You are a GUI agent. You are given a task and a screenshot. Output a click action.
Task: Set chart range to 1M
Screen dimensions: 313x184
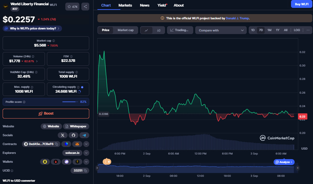pos(269,30)
